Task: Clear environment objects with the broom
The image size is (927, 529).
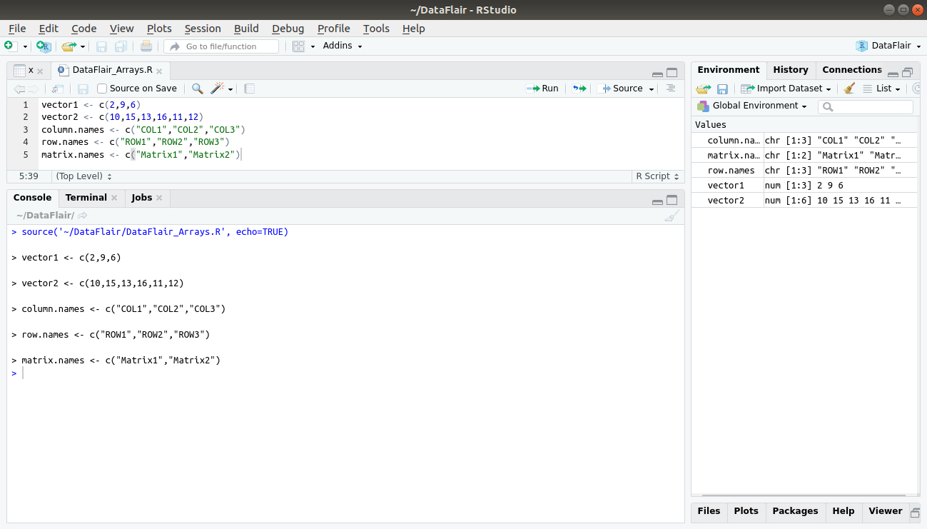Action: pyautogui.click(x=849, y=89)
